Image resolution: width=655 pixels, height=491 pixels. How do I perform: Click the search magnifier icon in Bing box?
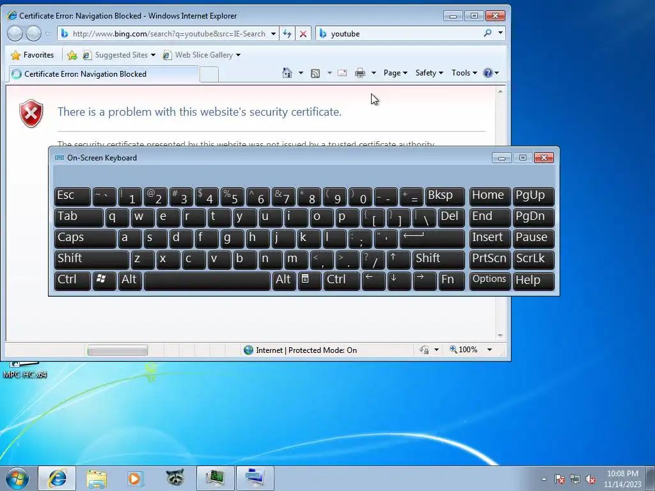pos(487,33)
